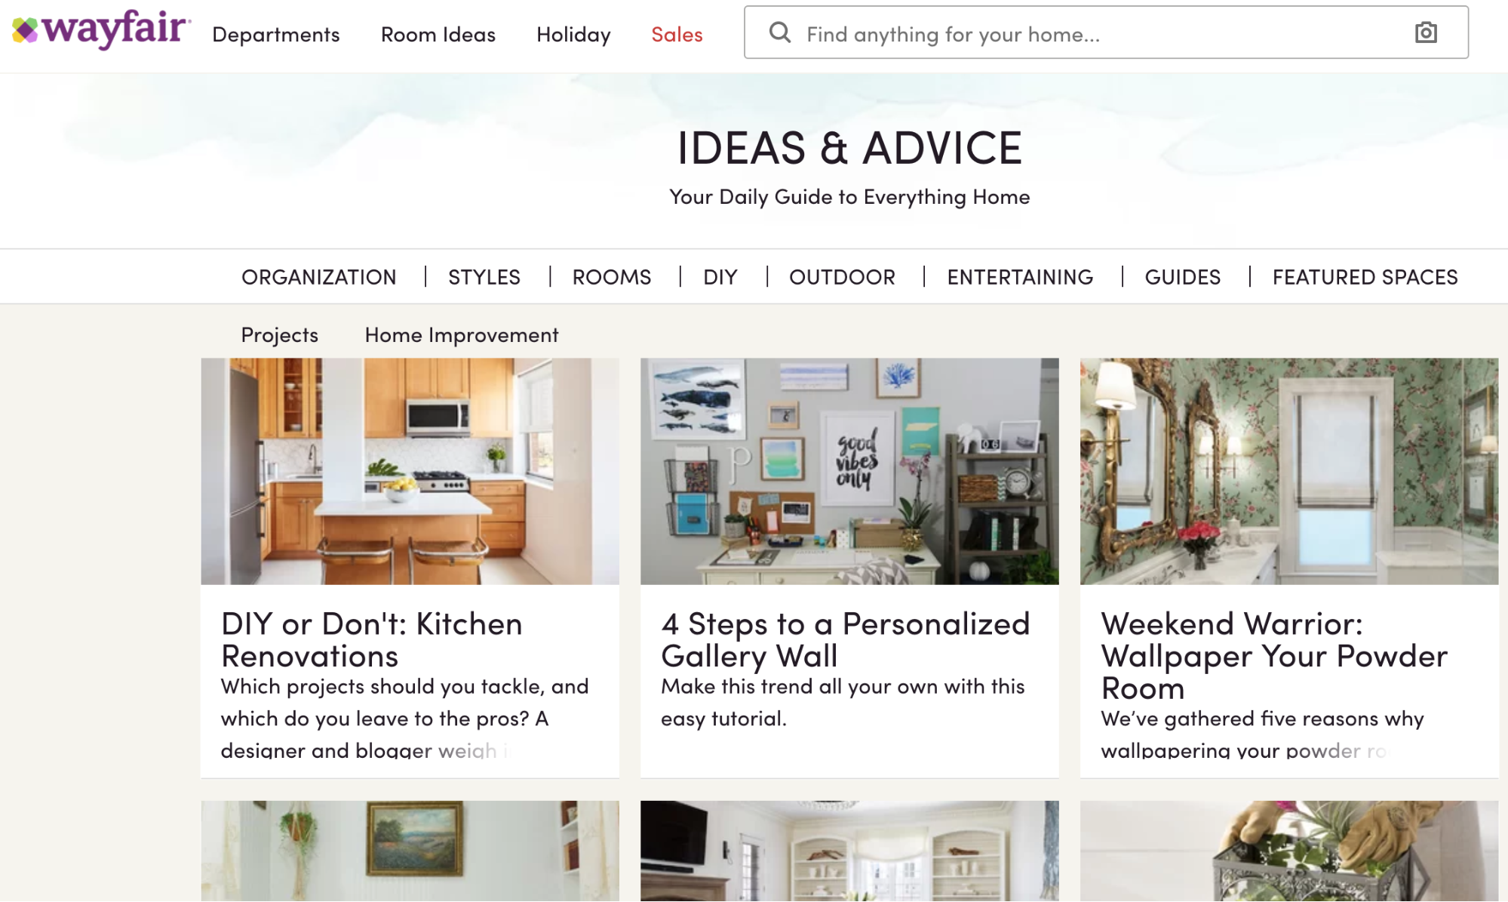The height and width of the screenshot is (902, 1508).
Task: Select the FEATURED SPACES menu item
Action: [1365, 276]
